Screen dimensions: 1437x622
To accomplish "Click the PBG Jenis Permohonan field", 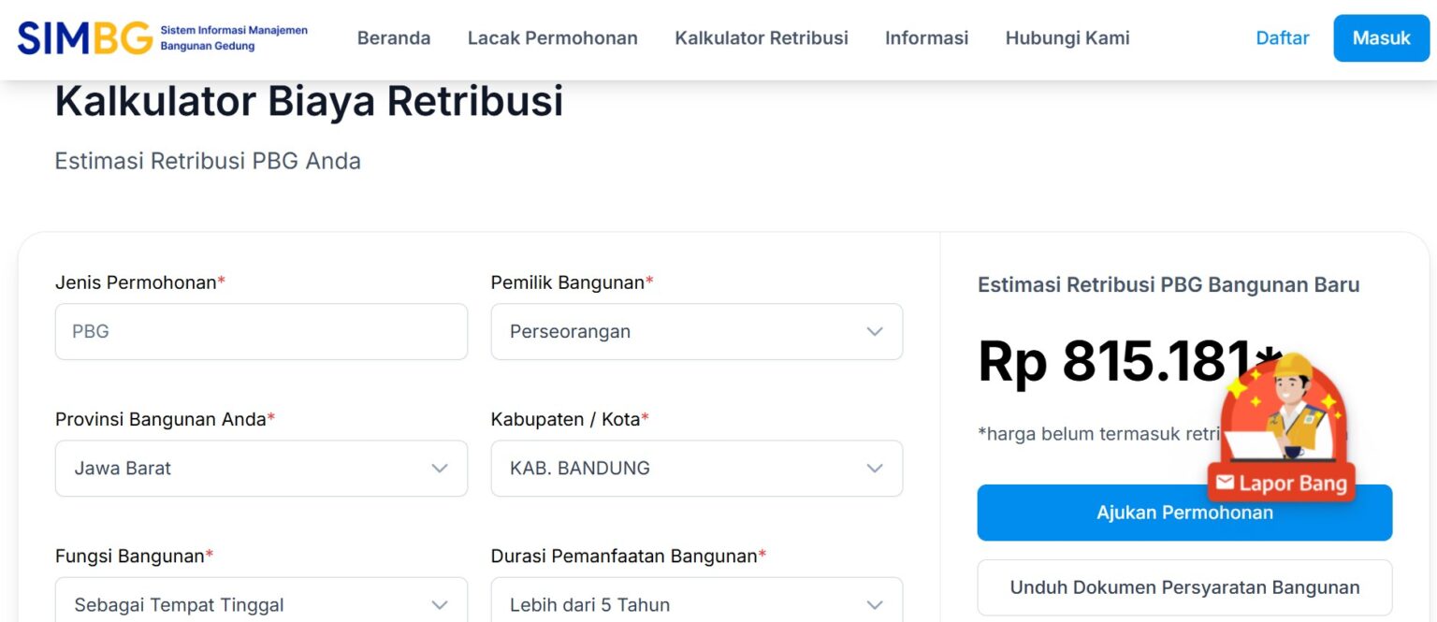I will point(261,331).
